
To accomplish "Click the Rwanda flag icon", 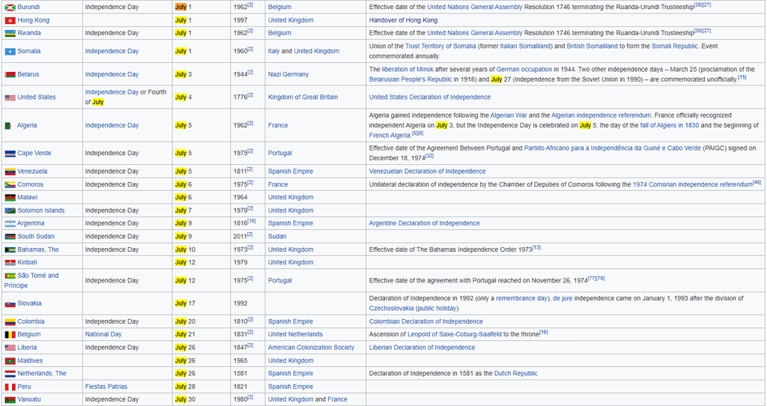I will (x=10, y=33).
